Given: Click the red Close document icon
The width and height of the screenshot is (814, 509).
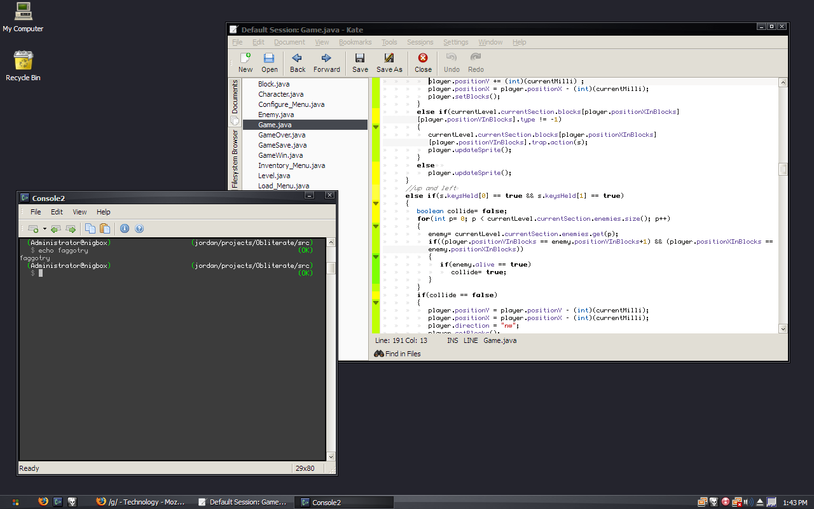Looking at the screenshot, I should (x=423, y=62).
